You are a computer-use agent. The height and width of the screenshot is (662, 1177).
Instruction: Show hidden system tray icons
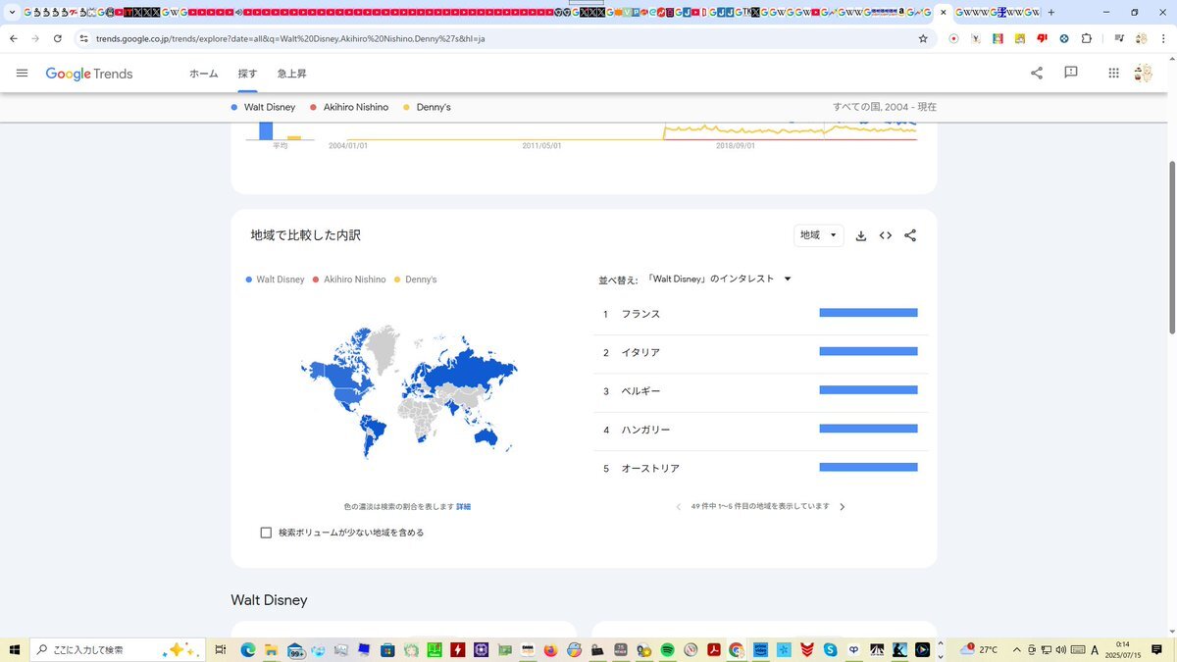[x=1017, y=649]
